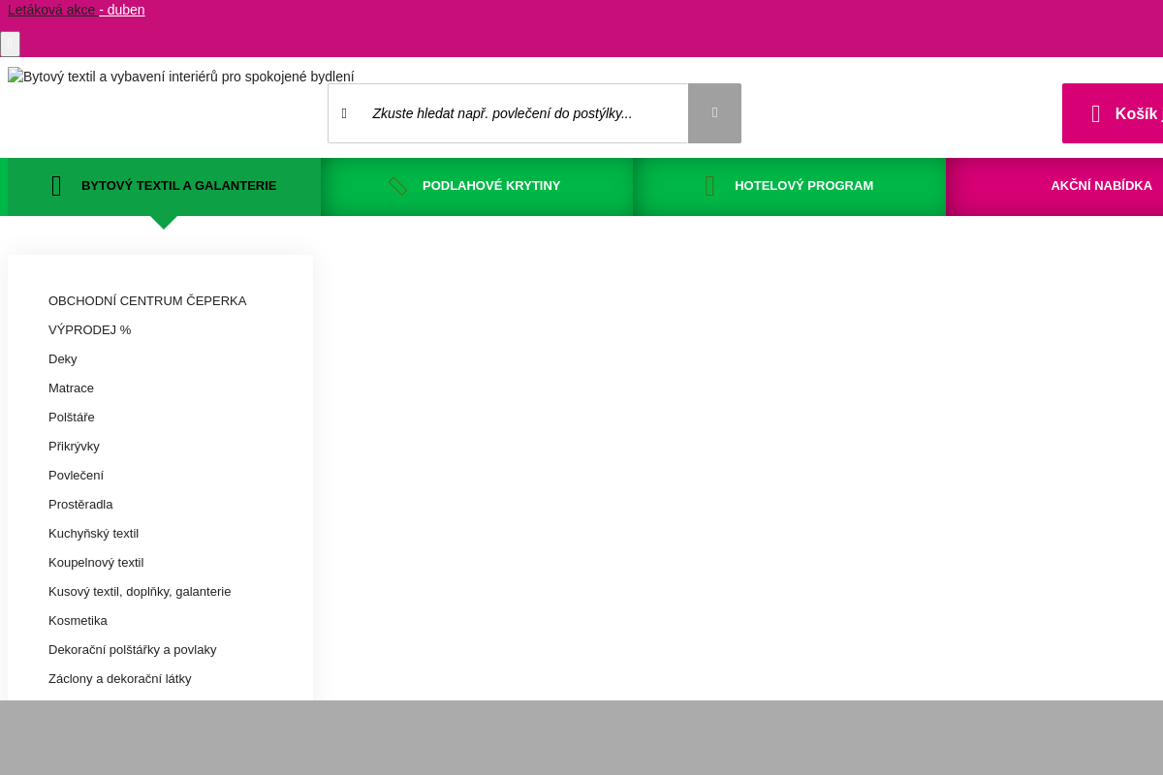Click the site logo image
Viewport: 1163px width, 775px height.
pyautogui.click(x=181, y=77)
